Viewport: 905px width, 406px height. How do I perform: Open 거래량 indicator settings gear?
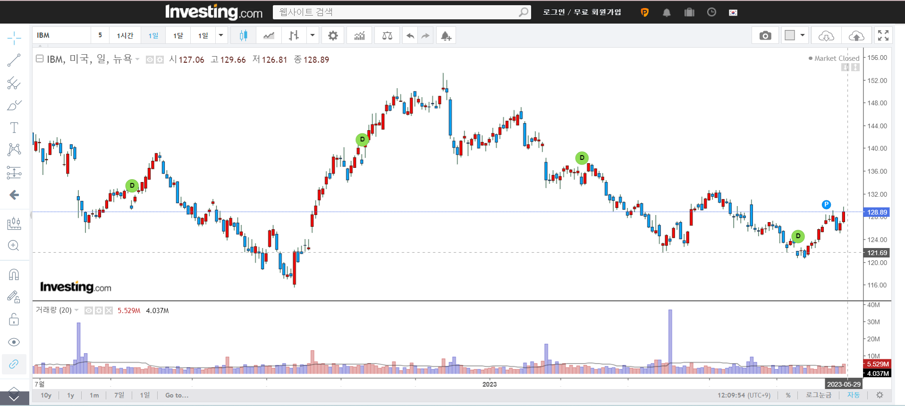point(99,310)
